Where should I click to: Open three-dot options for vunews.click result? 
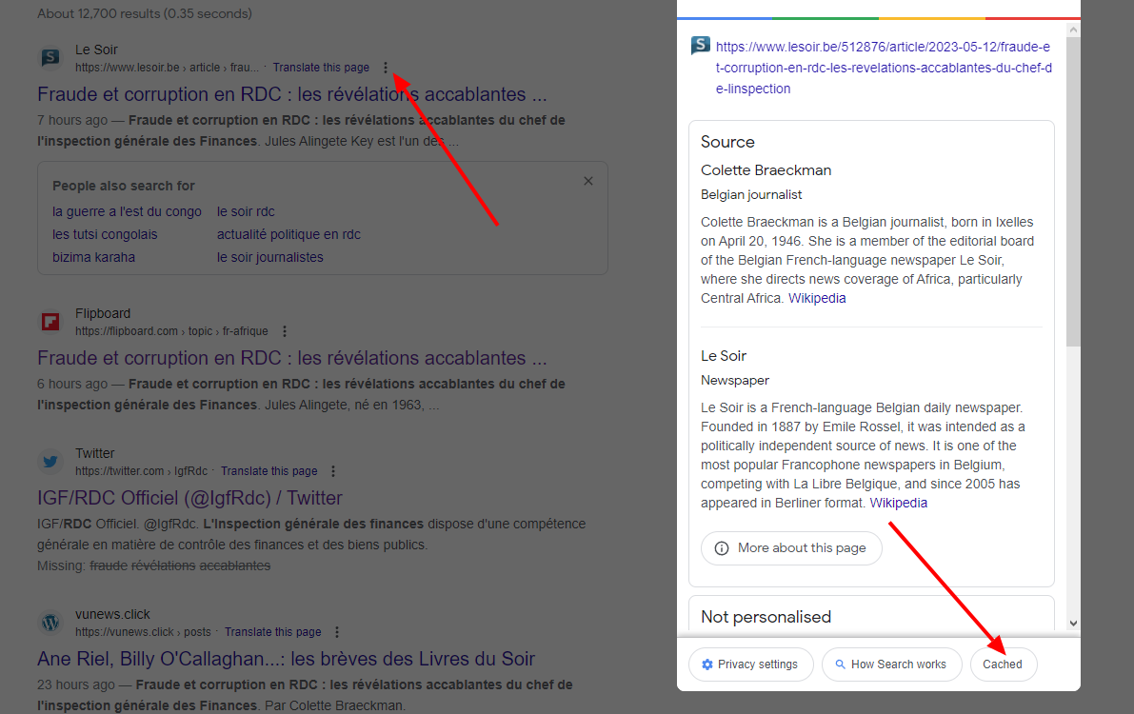tap(337, 632)
